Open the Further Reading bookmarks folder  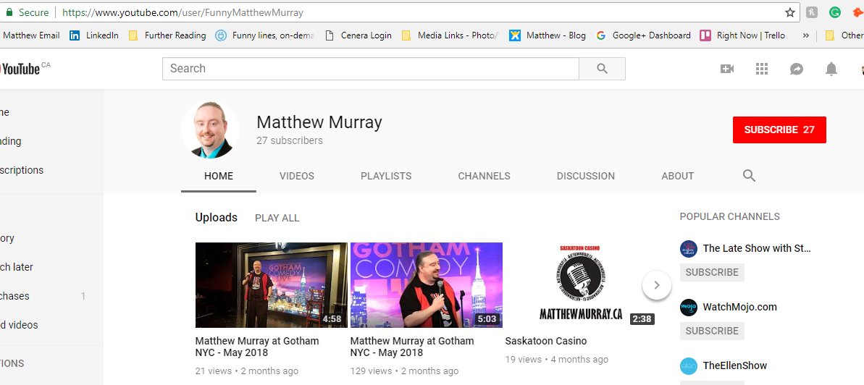167,35
